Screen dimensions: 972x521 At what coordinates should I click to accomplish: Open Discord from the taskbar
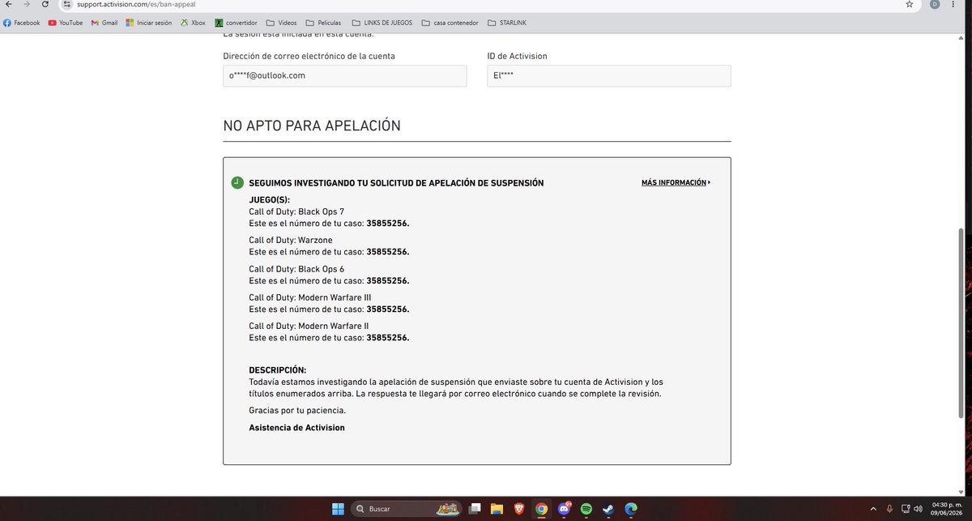click(x=565, y=509)
